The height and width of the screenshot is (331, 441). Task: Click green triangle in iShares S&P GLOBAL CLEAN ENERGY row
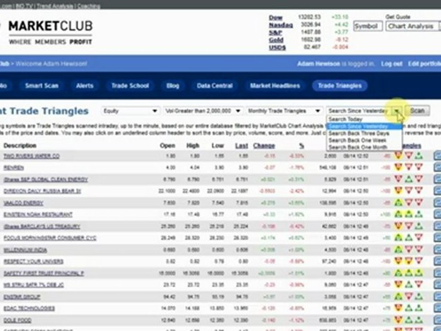(x=409, y=179)
